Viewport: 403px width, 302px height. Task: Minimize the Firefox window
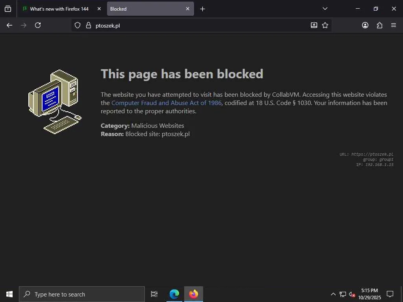point(357,9)
